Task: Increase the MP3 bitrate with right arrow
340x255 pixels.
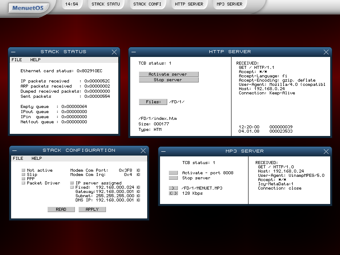Action: click(176, 193)
